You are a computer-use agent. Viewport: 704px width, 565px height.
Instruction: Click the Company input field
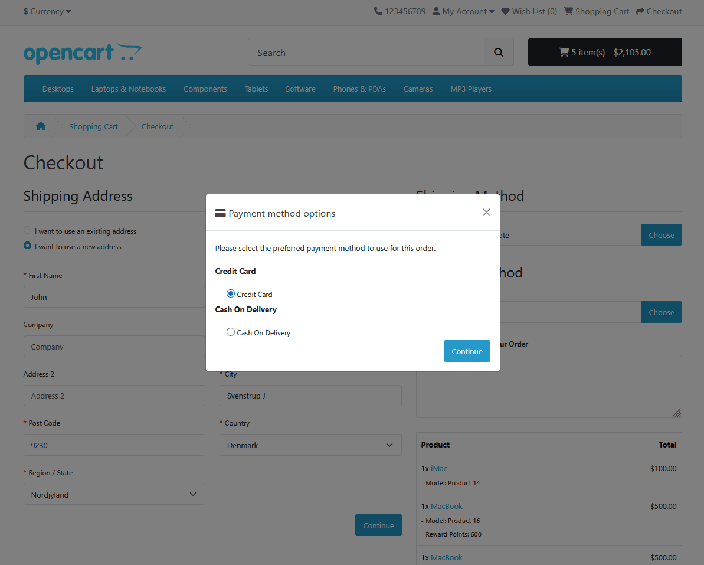coord(114,347)
